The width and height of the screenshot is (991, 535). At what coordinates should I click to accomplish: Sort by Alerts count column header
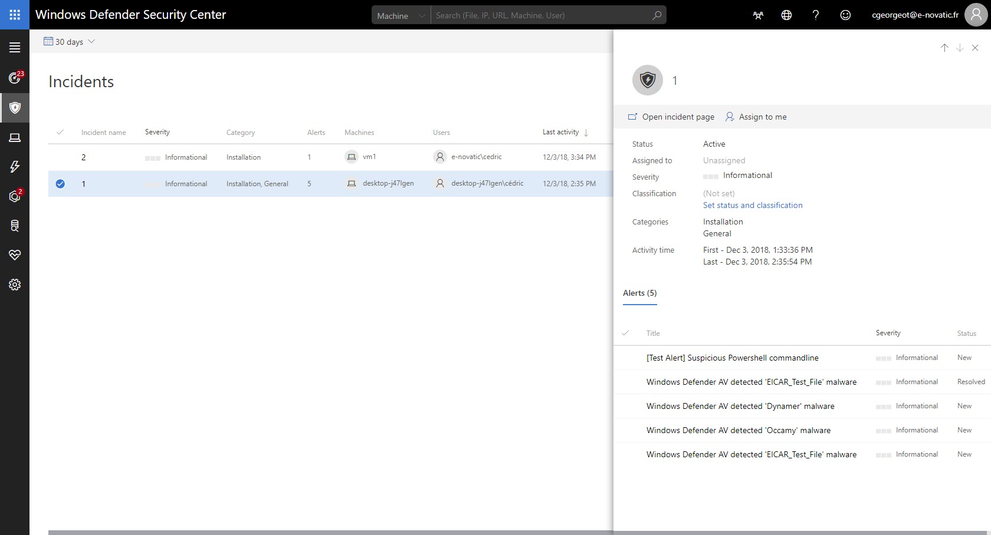click(x=316, y=133)
